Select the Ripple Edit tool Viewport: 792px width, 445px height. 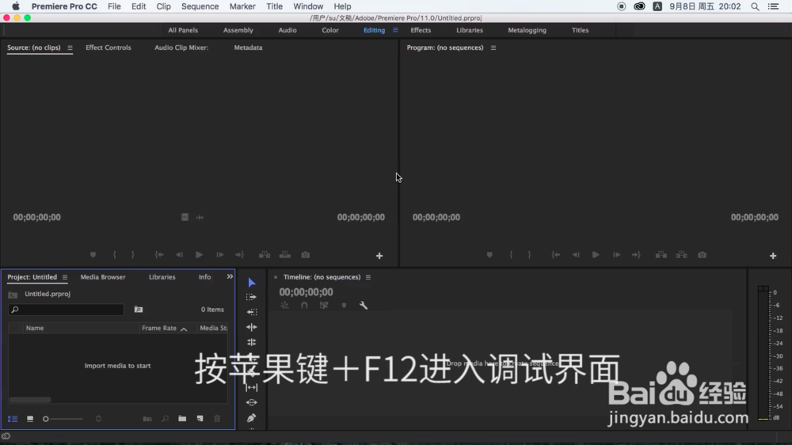(252, 327)
